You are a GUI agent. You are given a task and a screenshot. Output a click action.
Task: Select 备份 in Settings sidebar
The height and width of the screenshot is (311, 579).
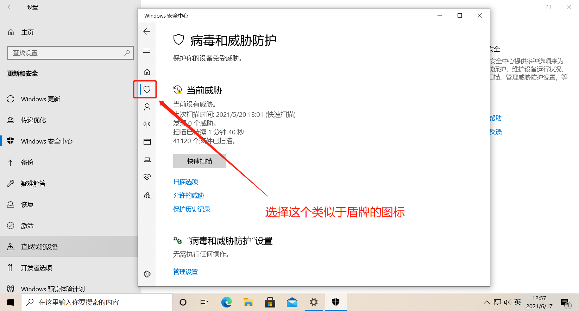(69, 163)
